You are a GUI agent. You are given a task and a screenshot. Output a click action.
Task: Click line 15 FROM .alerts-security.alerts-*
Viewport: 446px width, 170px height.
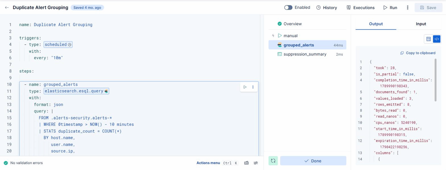75,118
